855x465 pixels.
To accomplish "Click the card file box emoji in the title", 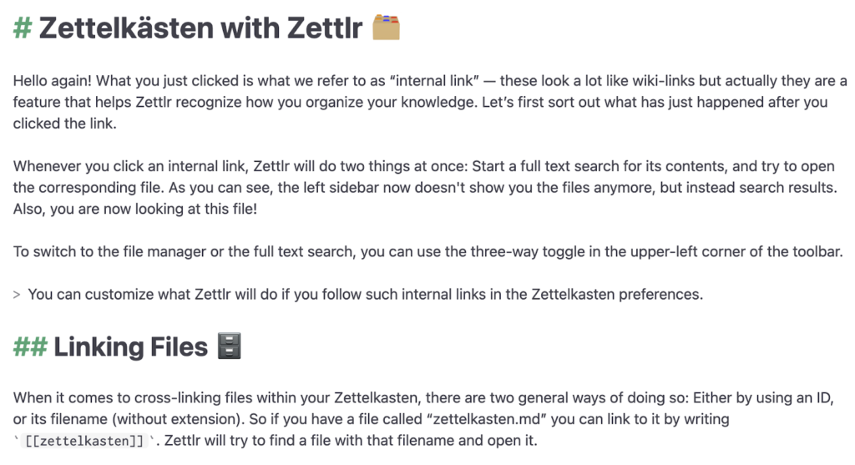I will pos(386,27).
